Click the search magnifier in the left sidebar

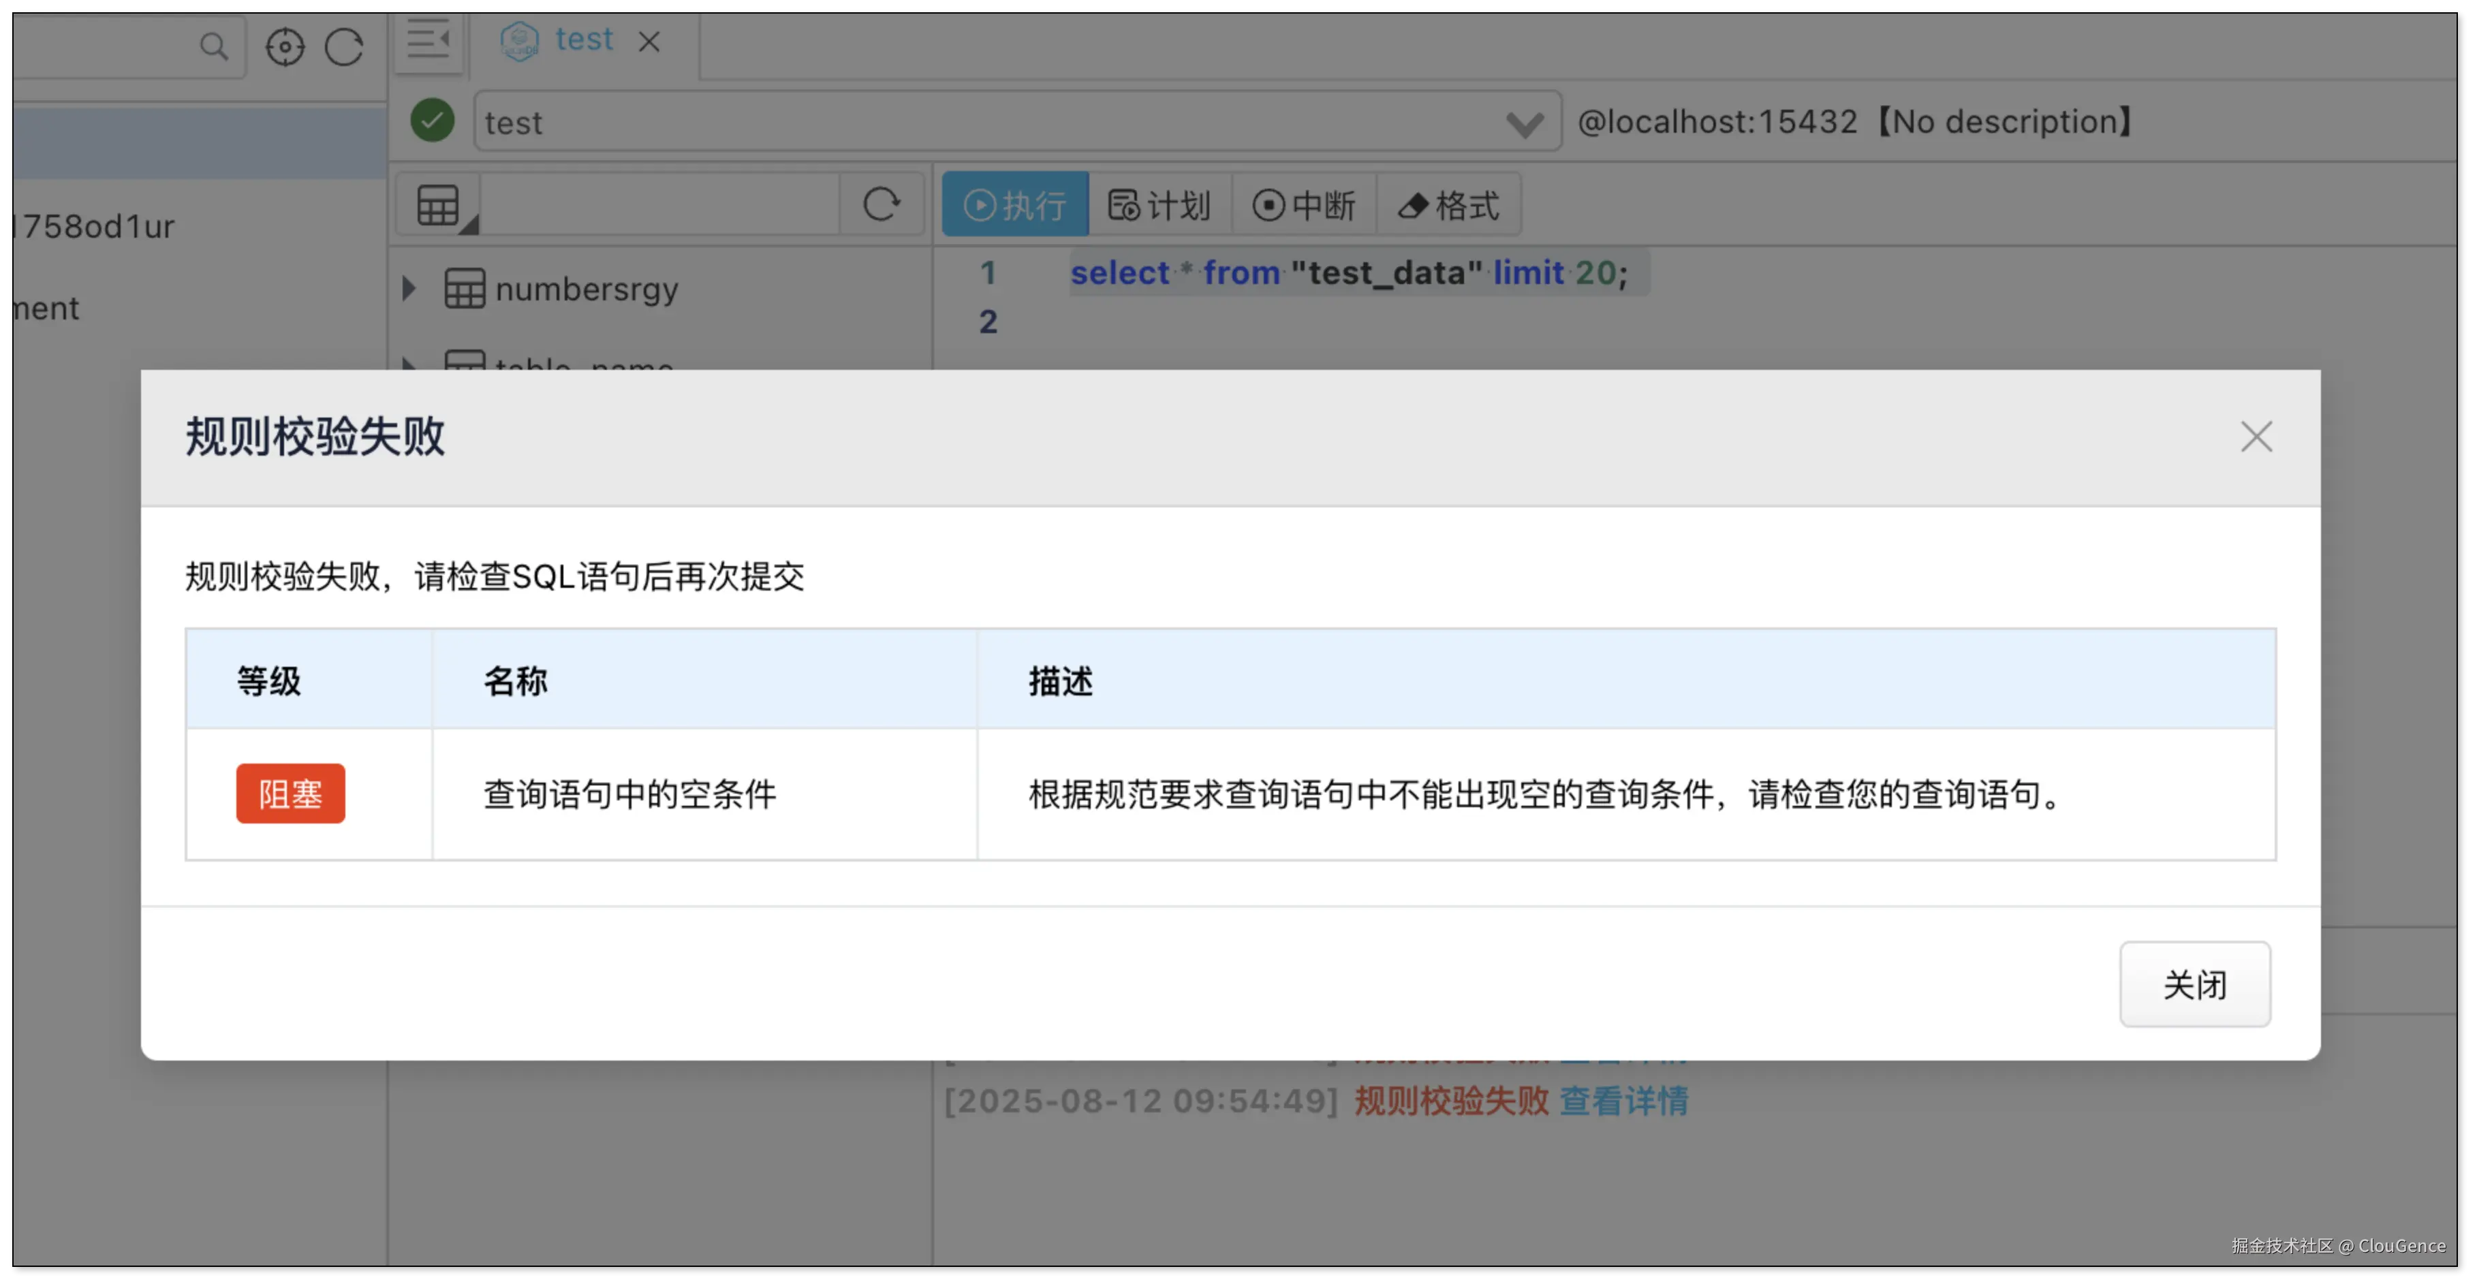point(213,46)
